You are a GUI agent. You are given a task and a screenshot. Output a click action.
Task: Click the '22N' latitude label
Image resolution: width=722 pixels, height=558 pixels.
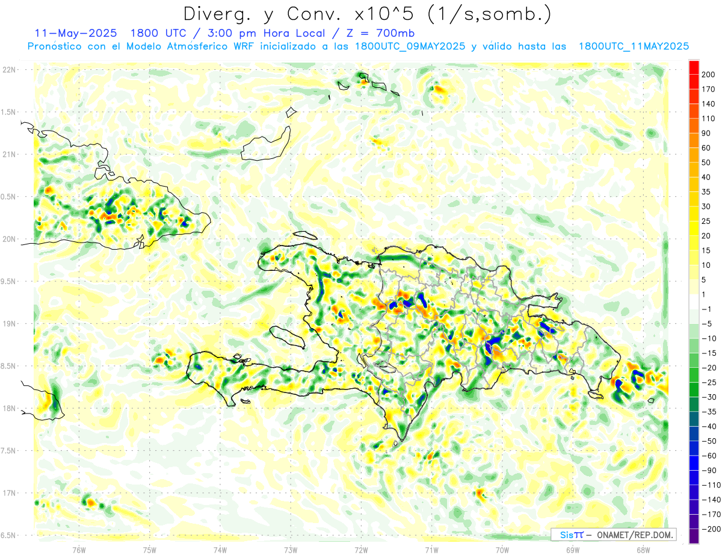(x=9, y=70)
